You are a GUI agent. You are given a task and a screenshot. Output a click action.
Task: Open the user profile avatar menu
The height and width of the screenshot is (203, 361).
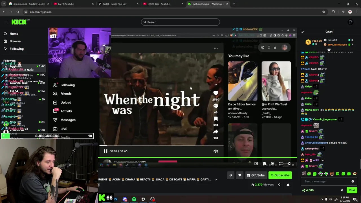[350, 22]
